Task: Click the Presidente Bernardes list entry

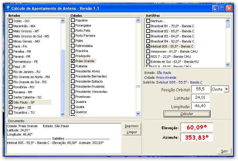Action: (91, 76)
